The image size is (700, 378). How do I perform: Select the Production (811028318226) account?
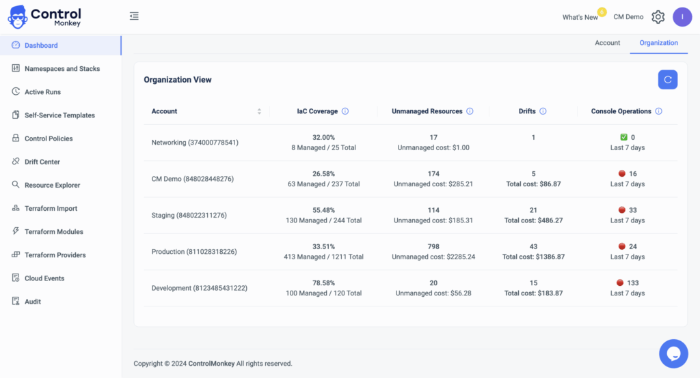tap(193, 252)
